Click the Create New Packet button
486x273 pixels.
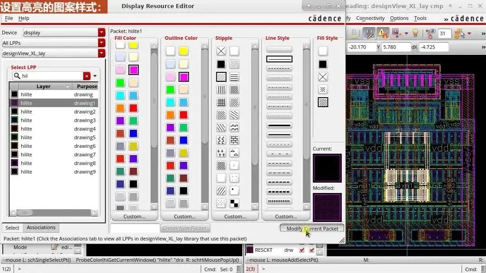pos(185,228)
